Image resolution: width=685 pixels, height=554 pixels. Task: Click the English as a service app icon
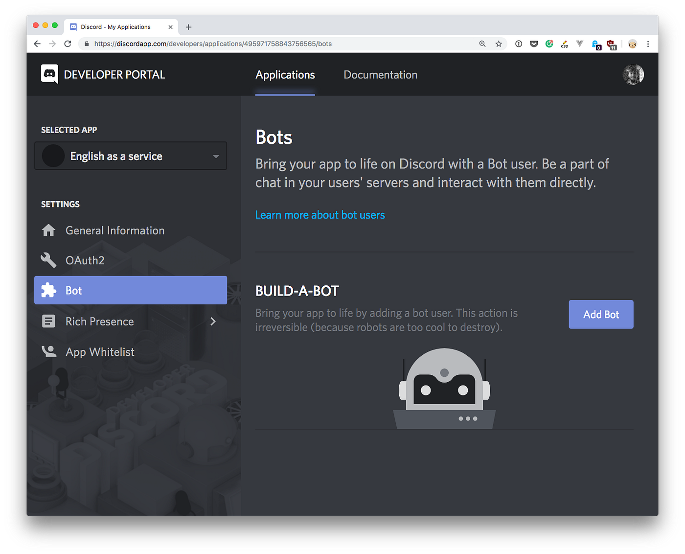[53, 156]
